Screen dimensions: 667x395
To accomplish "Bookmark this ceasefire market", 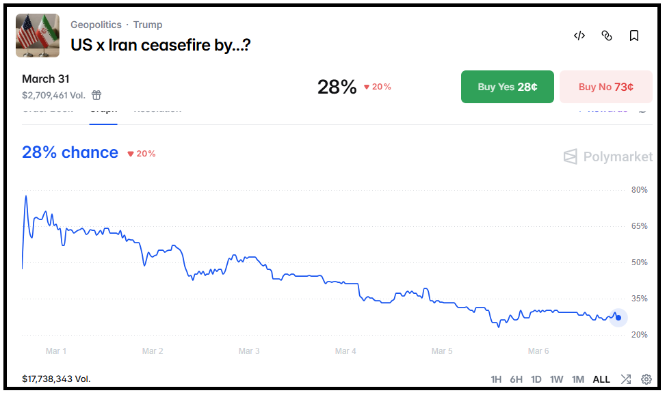I will (x=633, y=36).
